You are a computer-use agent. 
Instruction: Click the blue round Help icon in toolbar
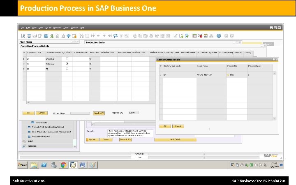pyautogui.click(x=219, y=36)
